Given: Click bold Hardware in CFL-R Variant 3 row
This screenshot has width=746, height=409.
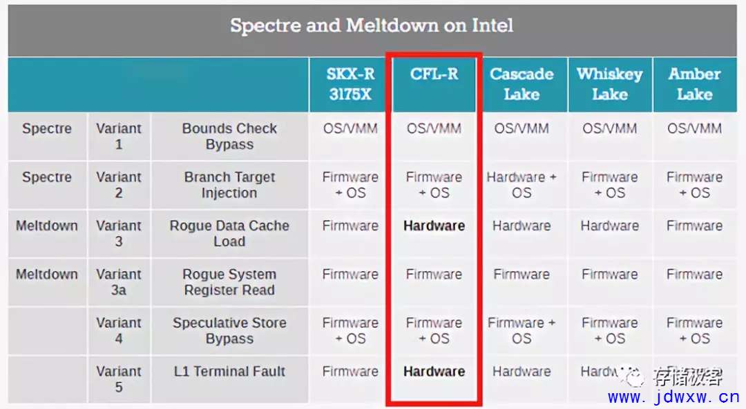Looking at the screenshot, I should click(434, 226).
